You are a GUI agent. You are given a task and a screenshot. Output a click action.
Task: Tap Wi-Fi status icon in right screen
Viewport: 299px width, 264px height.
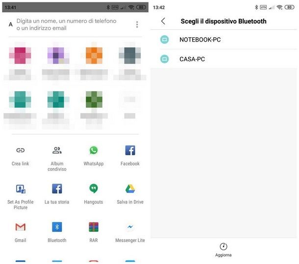tap(279, 7)
